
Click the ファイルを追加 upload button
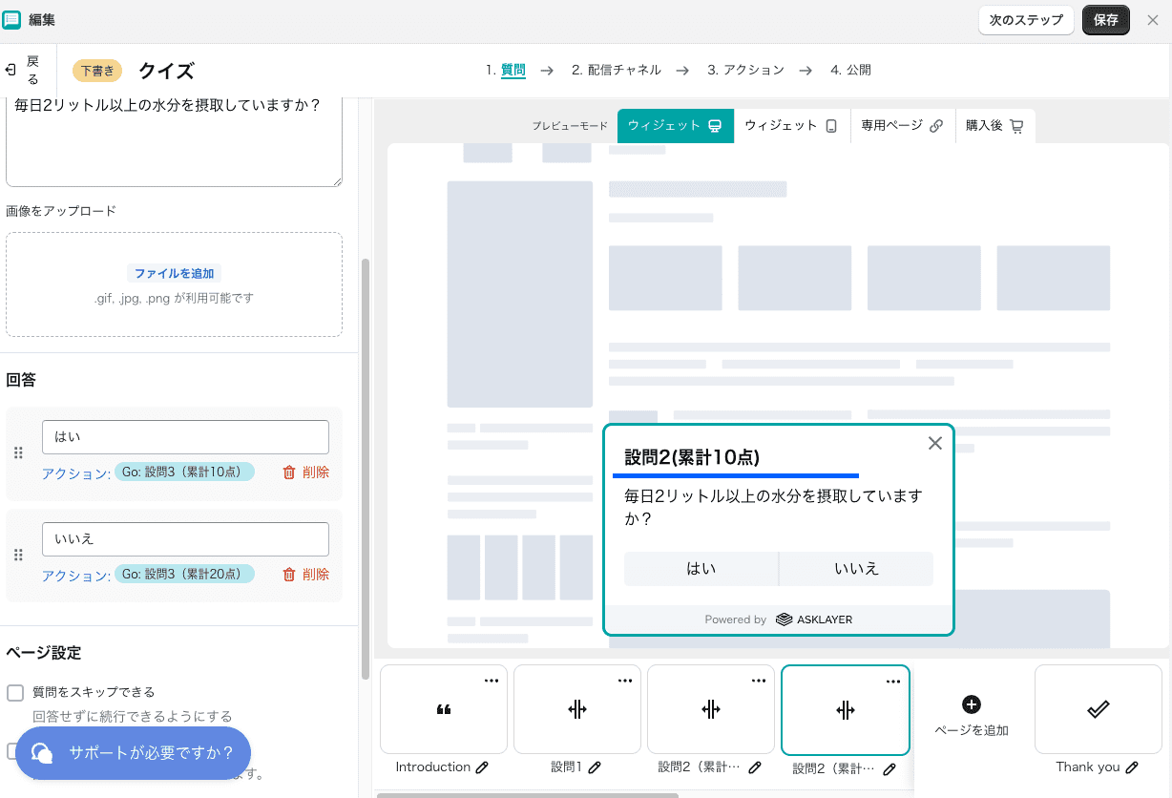click(174, 273)
